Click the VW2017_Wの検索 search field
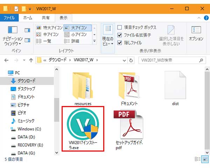Image resolution: width=210 pixels, height=168 pixels. point(172,61)
